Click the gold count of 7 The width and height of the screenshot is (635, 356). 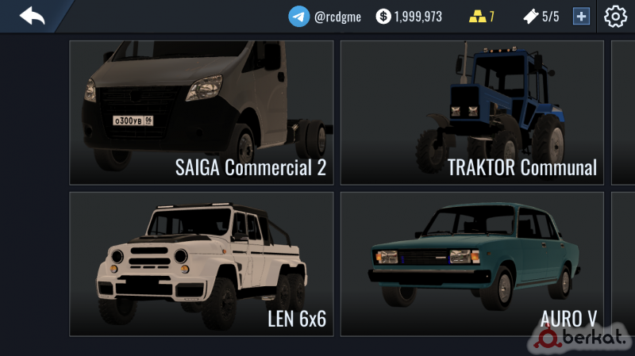[x=491, y=17]
